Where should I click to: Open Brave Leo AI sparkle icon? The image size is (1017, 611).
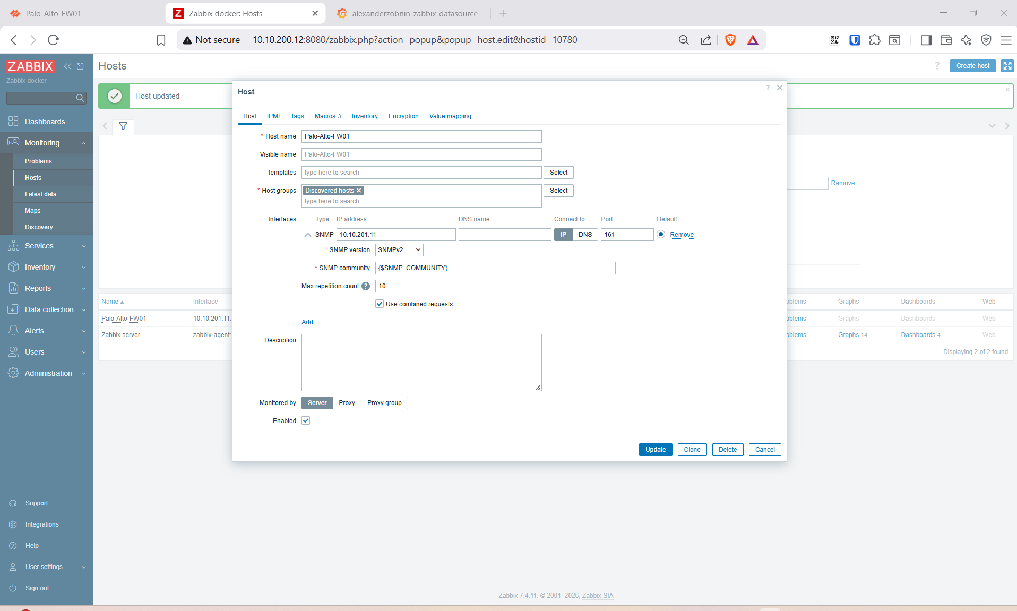(x=966, y=40)
